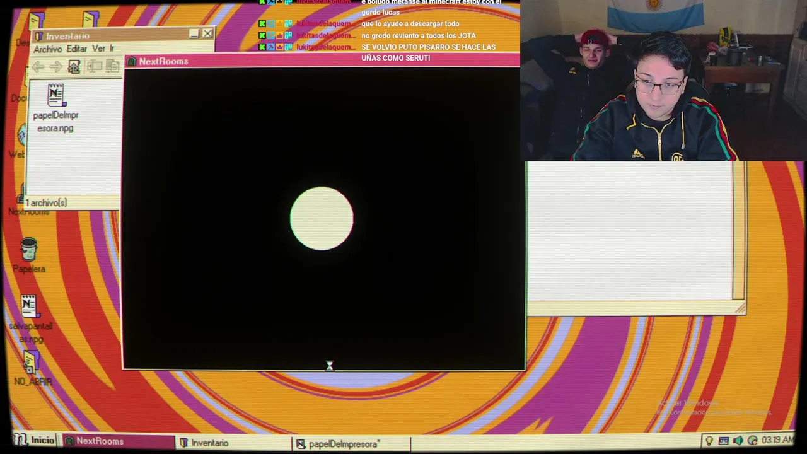Open the Papelera recycle bin icon
Image resolution: width=807 pixels, height=454 pixels.
[x=29, y=255]
